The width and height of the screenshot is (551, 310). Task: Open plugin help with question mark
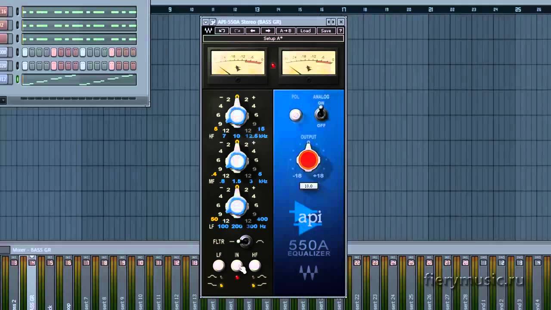[341, 31]
